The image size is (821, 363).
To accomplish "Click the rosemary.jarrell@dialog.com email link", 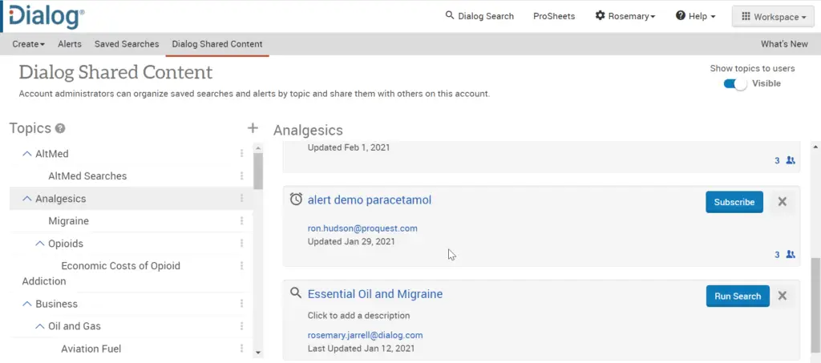I will click(x=365, y=335).
